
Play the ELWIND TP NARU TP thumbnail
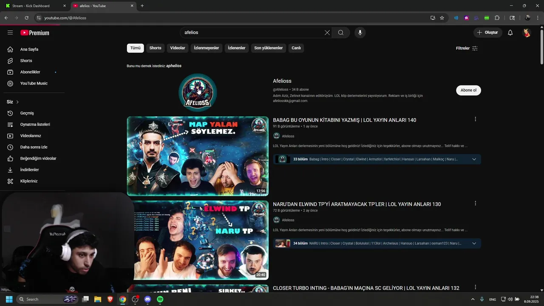click(x=198, y=240)
